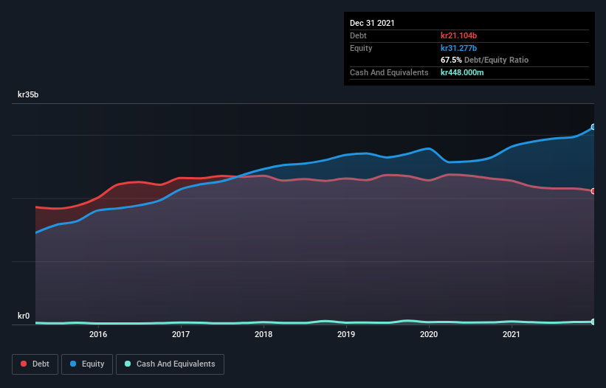Viewport: 606px width, 388px height.
Task: Click the red Debt legend dot
Action: (x=24, y=364)
